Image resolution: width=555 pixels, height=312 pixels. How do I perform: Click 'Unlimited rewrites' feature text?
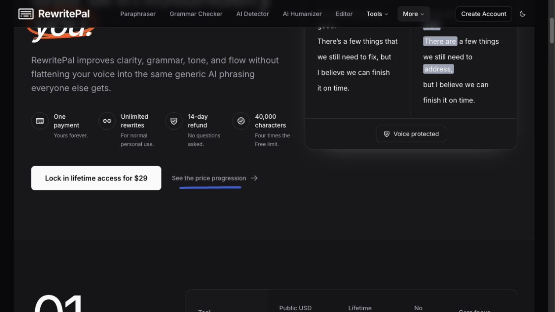(x=135, y=121)
